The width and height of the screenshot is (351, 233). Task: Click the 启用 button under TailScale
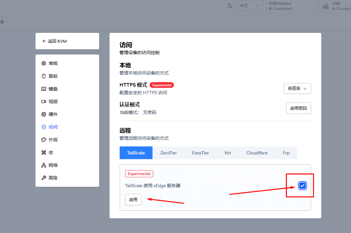(x=133, y=199)
